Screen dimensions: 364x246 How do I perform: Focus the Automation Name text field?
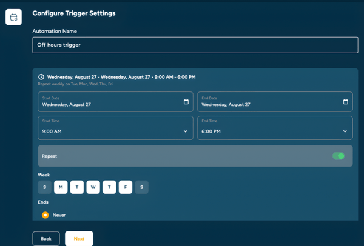coord(195,45)
